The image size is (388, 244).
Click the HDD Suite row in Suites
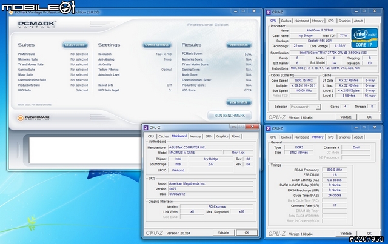(x=53, y=90)
